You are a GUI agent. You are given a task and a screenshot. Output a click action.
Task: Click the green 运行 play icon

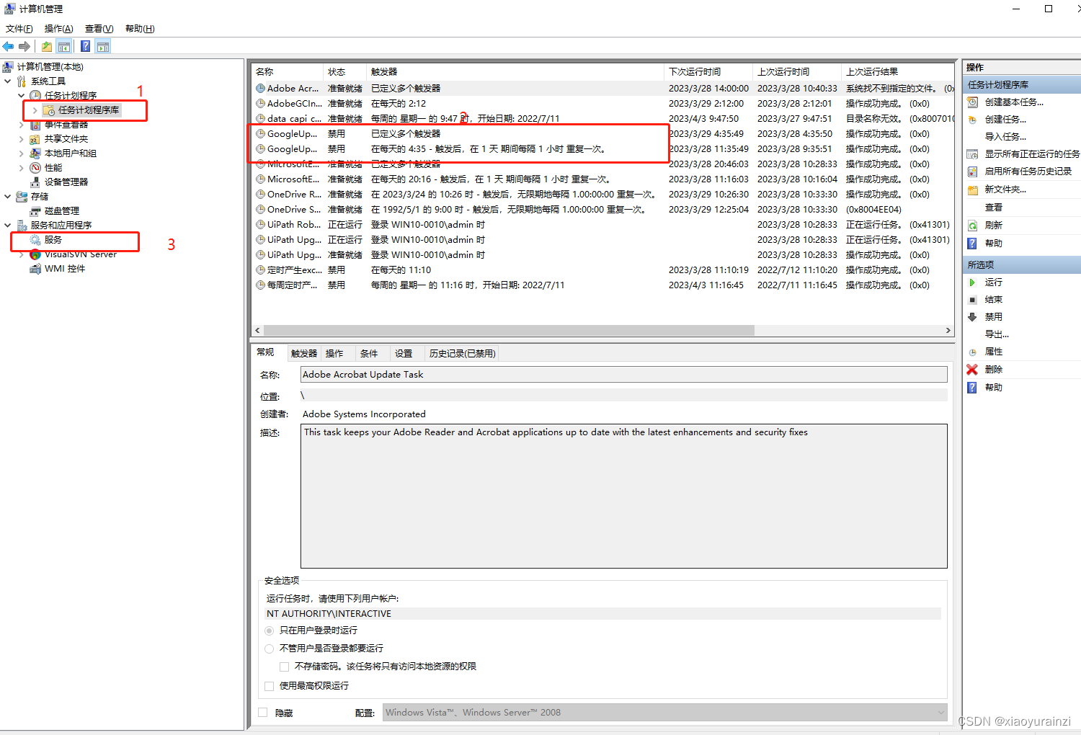coord(972,282)
